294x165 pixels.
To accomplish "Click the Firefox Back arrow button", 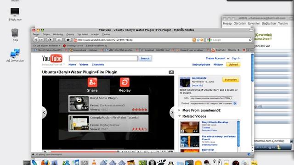I will (x=36, y=40).
